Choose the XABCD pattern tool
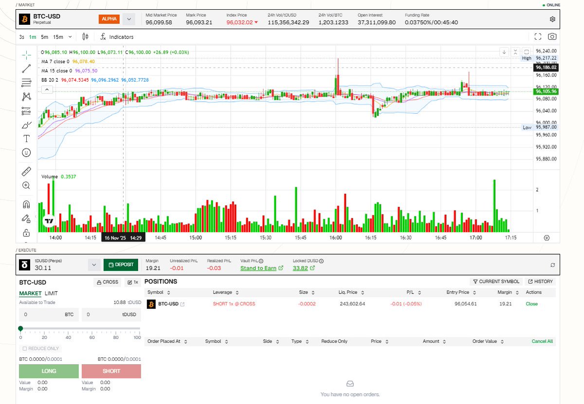Image resolution: width=584 pixels, height=404 pixels. click(x=26, y=97)
